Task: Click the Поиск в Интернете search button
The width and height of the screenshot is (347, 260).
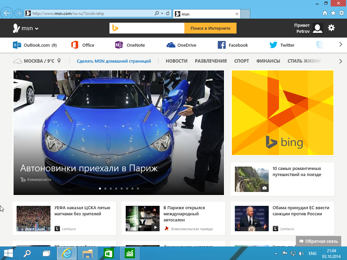Action: point(210,28)
